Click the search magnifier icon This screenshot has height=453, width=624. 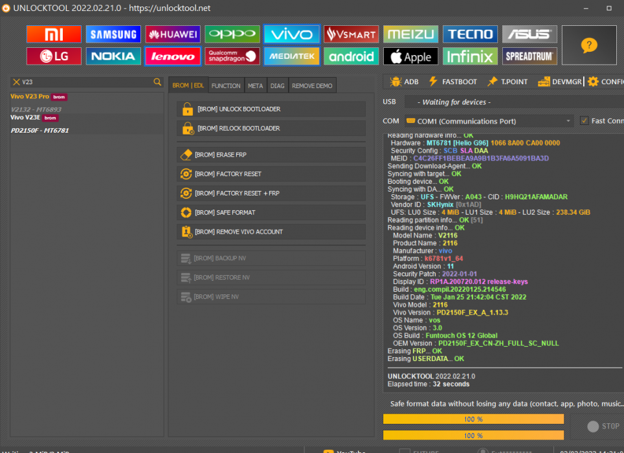[x=157, y=82]
